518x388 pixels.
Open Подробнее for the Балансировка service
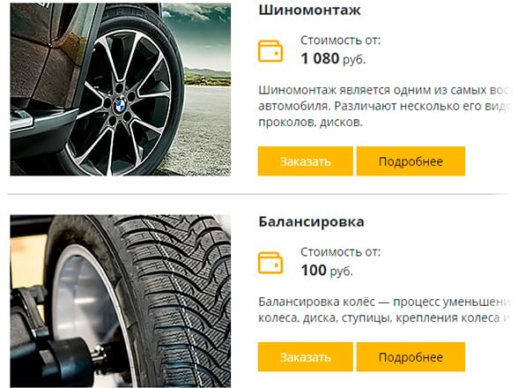pyautogui.click(x=411, y=357)
